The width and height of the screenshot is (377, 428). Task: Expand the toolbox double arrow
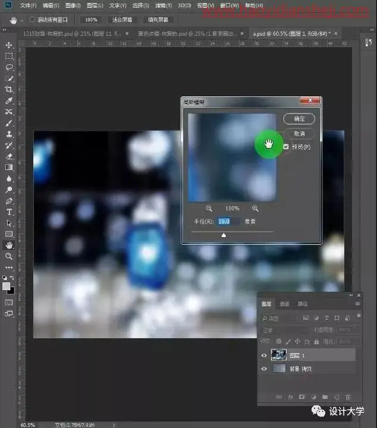4,30
